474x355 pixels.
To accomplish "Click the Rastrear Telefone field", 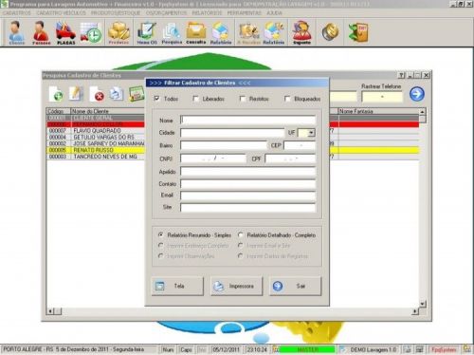I will coord(382,97).
